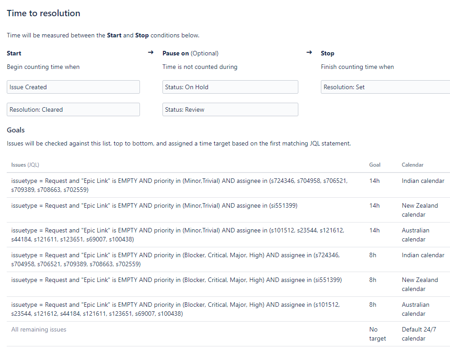The height and width of the screenshot is (350, 450).
Task: Click the Issues (JQL) column header
Action: click(x=25, y=165)
